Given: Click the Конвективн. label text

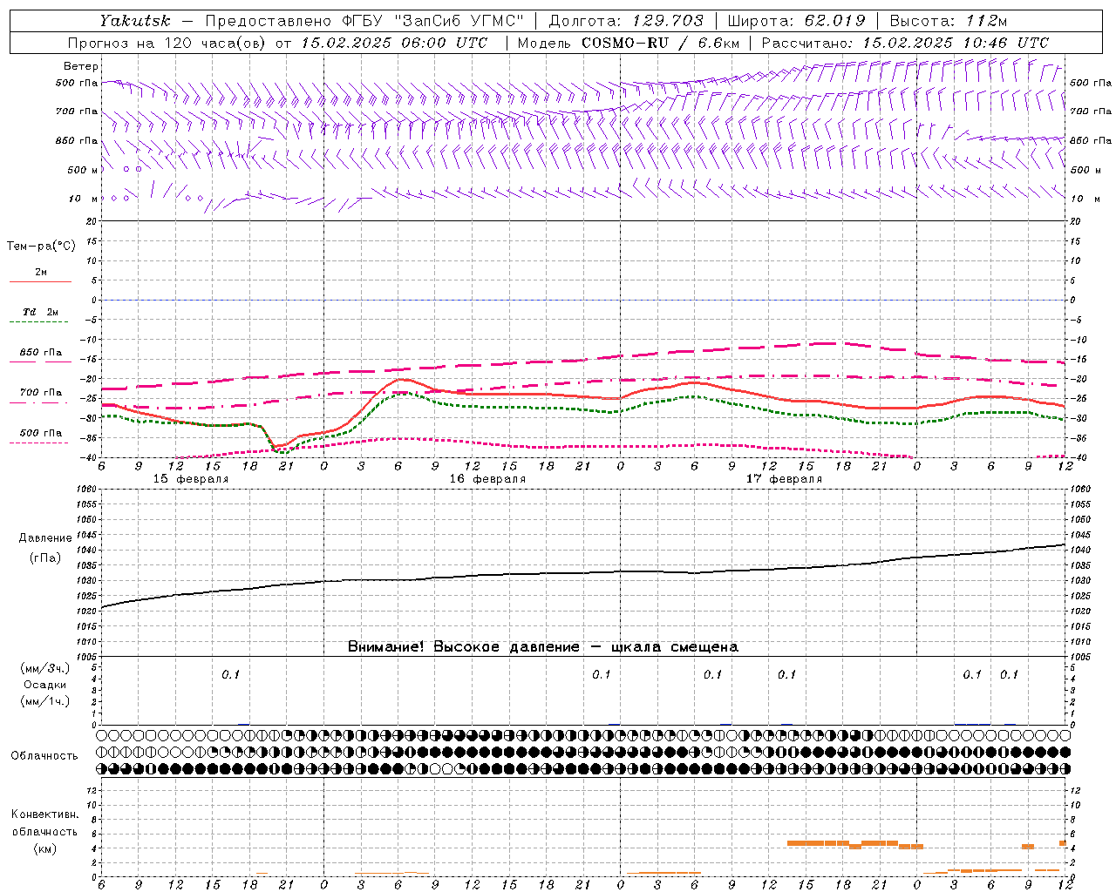Looking at the screenshot, I should (44, 814).
